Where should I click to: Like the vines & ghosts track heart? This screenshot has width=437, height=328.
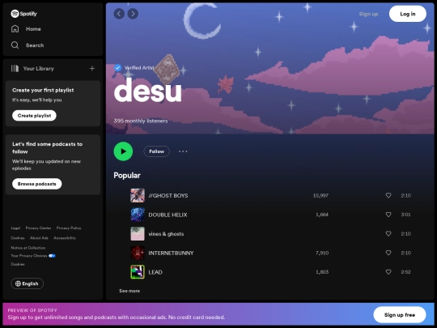tap(388, 233)
